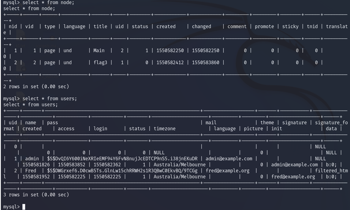Viewport: 350px width, 210px height.
Task: Select the 'promote' column header
Action: (264, 26)
